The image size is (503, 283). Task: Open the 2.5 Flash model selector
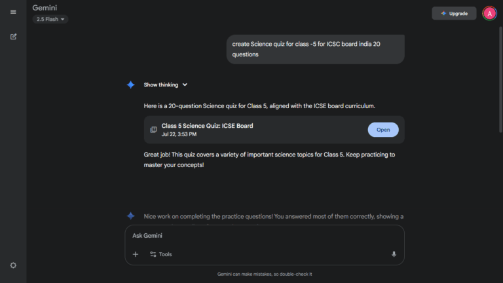[50, 20]
